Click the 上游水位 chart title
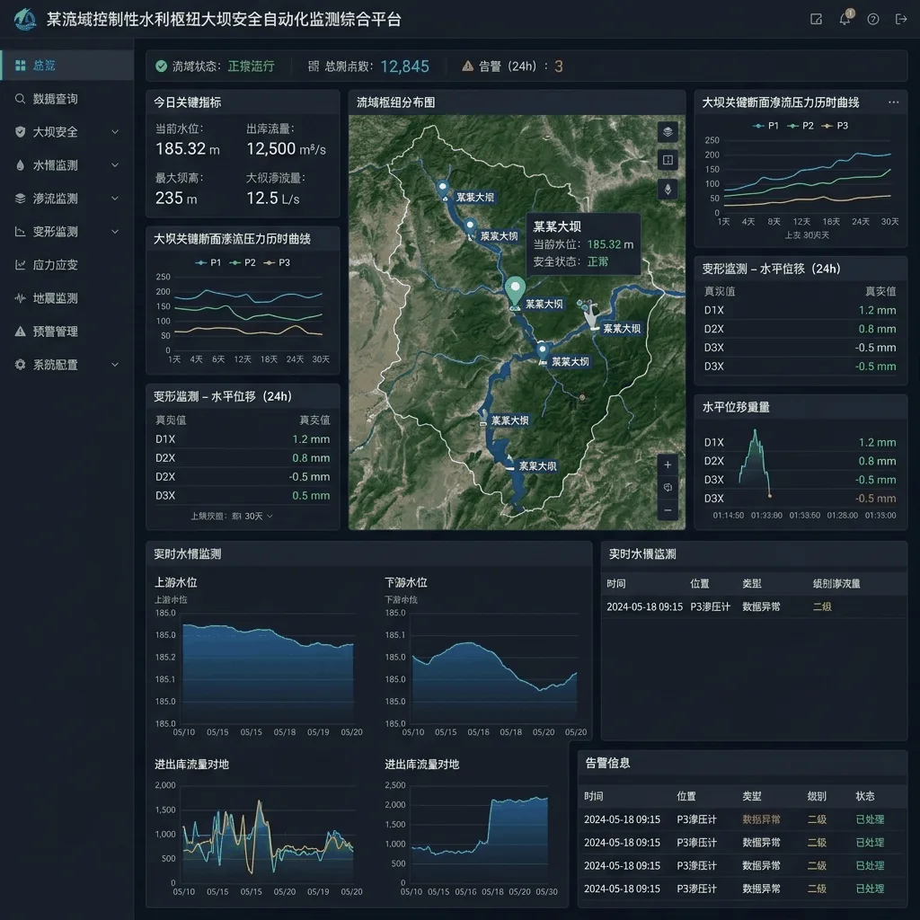The image size is (920, 920). (x=175, y=582)
